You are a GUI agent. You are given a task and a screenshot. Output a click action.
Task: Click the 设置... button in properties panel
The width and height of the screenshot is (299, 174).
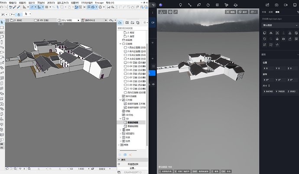(132, 168)
